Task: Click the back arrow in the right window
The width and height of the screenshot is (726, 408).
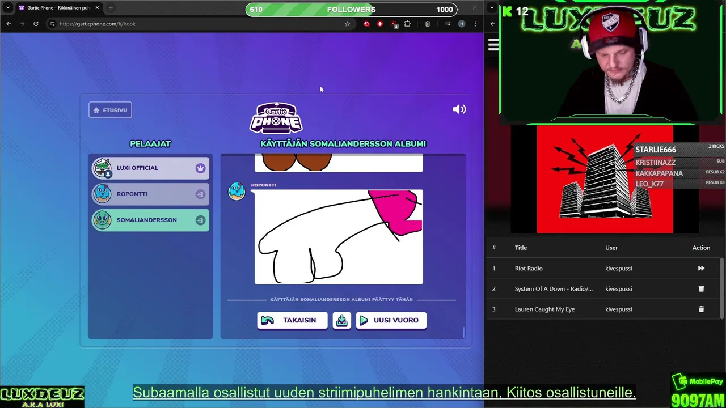Action: tap(492, 24)
